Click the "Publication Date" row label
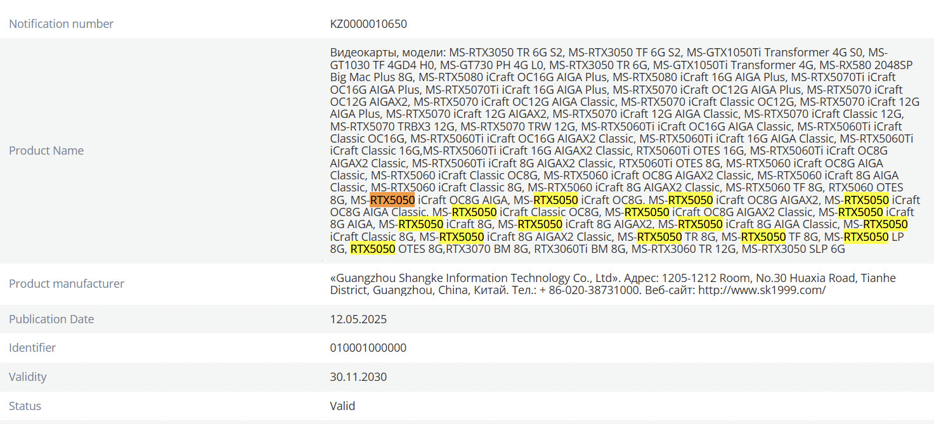This screenshot has height=424, width=934. (x=51, y=319)
